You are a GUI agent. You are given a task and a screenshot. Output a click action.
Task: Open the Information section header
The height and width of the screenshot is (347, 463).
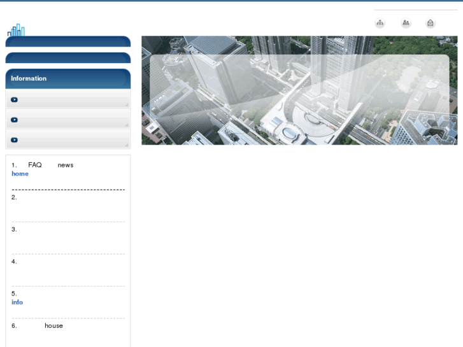click(68, 78)
